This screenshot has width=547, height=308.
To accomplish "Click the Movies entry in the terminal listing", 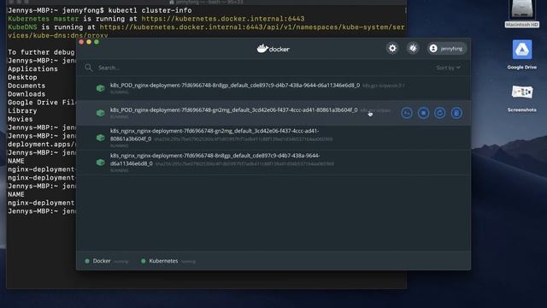I will (x=21, y=119).
